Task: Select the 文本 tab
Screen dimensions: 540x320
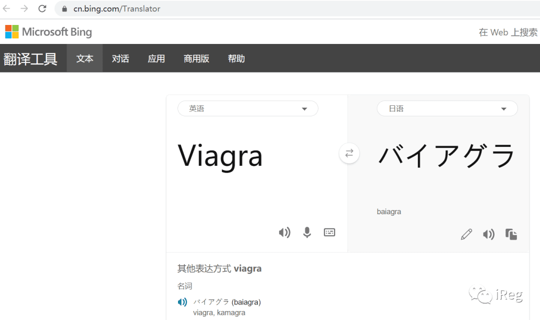Action: tap(84, 58)
